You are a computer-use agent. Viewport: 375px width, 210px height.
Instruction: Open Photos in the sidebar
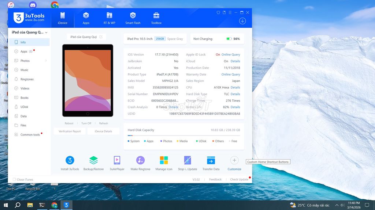coord(29,61)
